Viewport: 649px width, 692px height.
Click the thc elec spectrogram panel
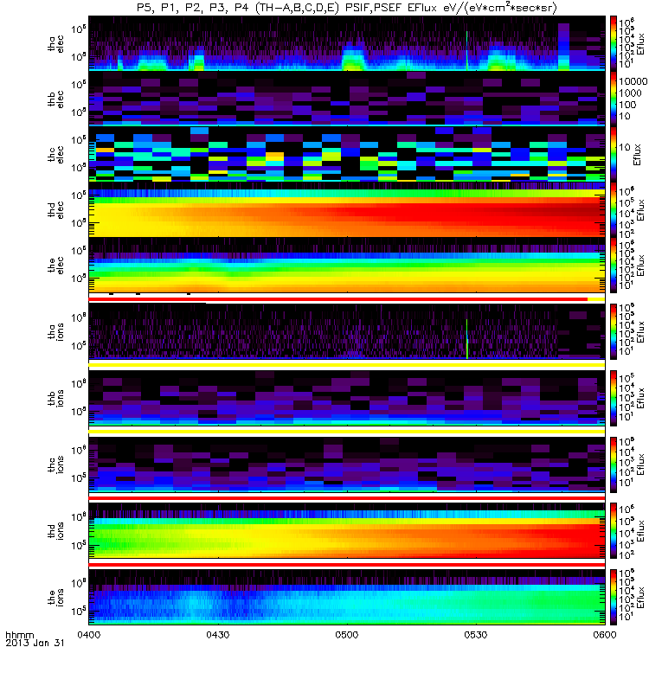(x=347, y=154)
